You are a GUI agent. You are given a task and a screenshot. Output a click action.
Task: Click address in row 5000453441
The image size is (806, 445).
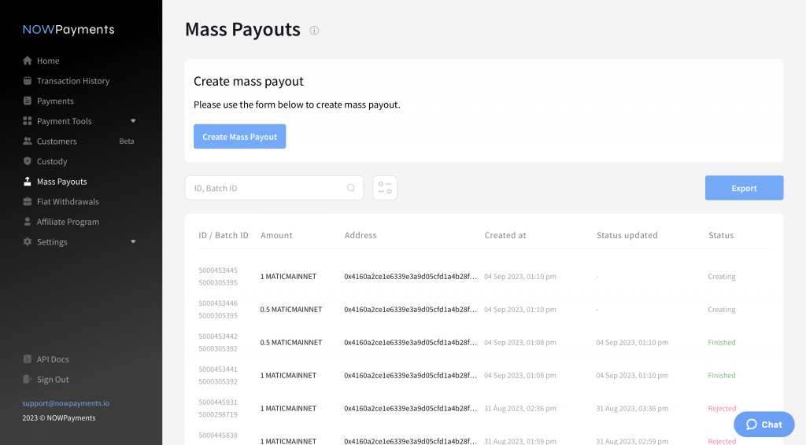410,375
